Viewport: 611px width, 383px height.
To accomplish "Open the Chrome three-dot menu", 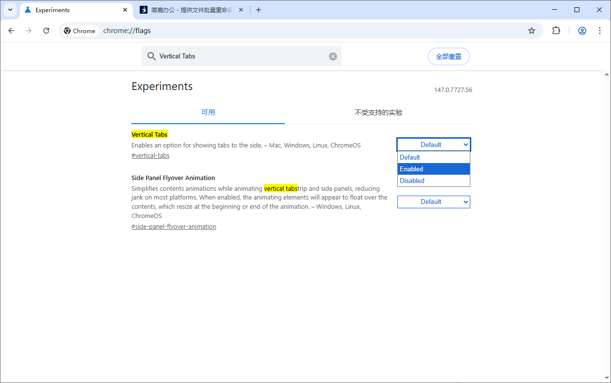I will (x=599, y=31).
